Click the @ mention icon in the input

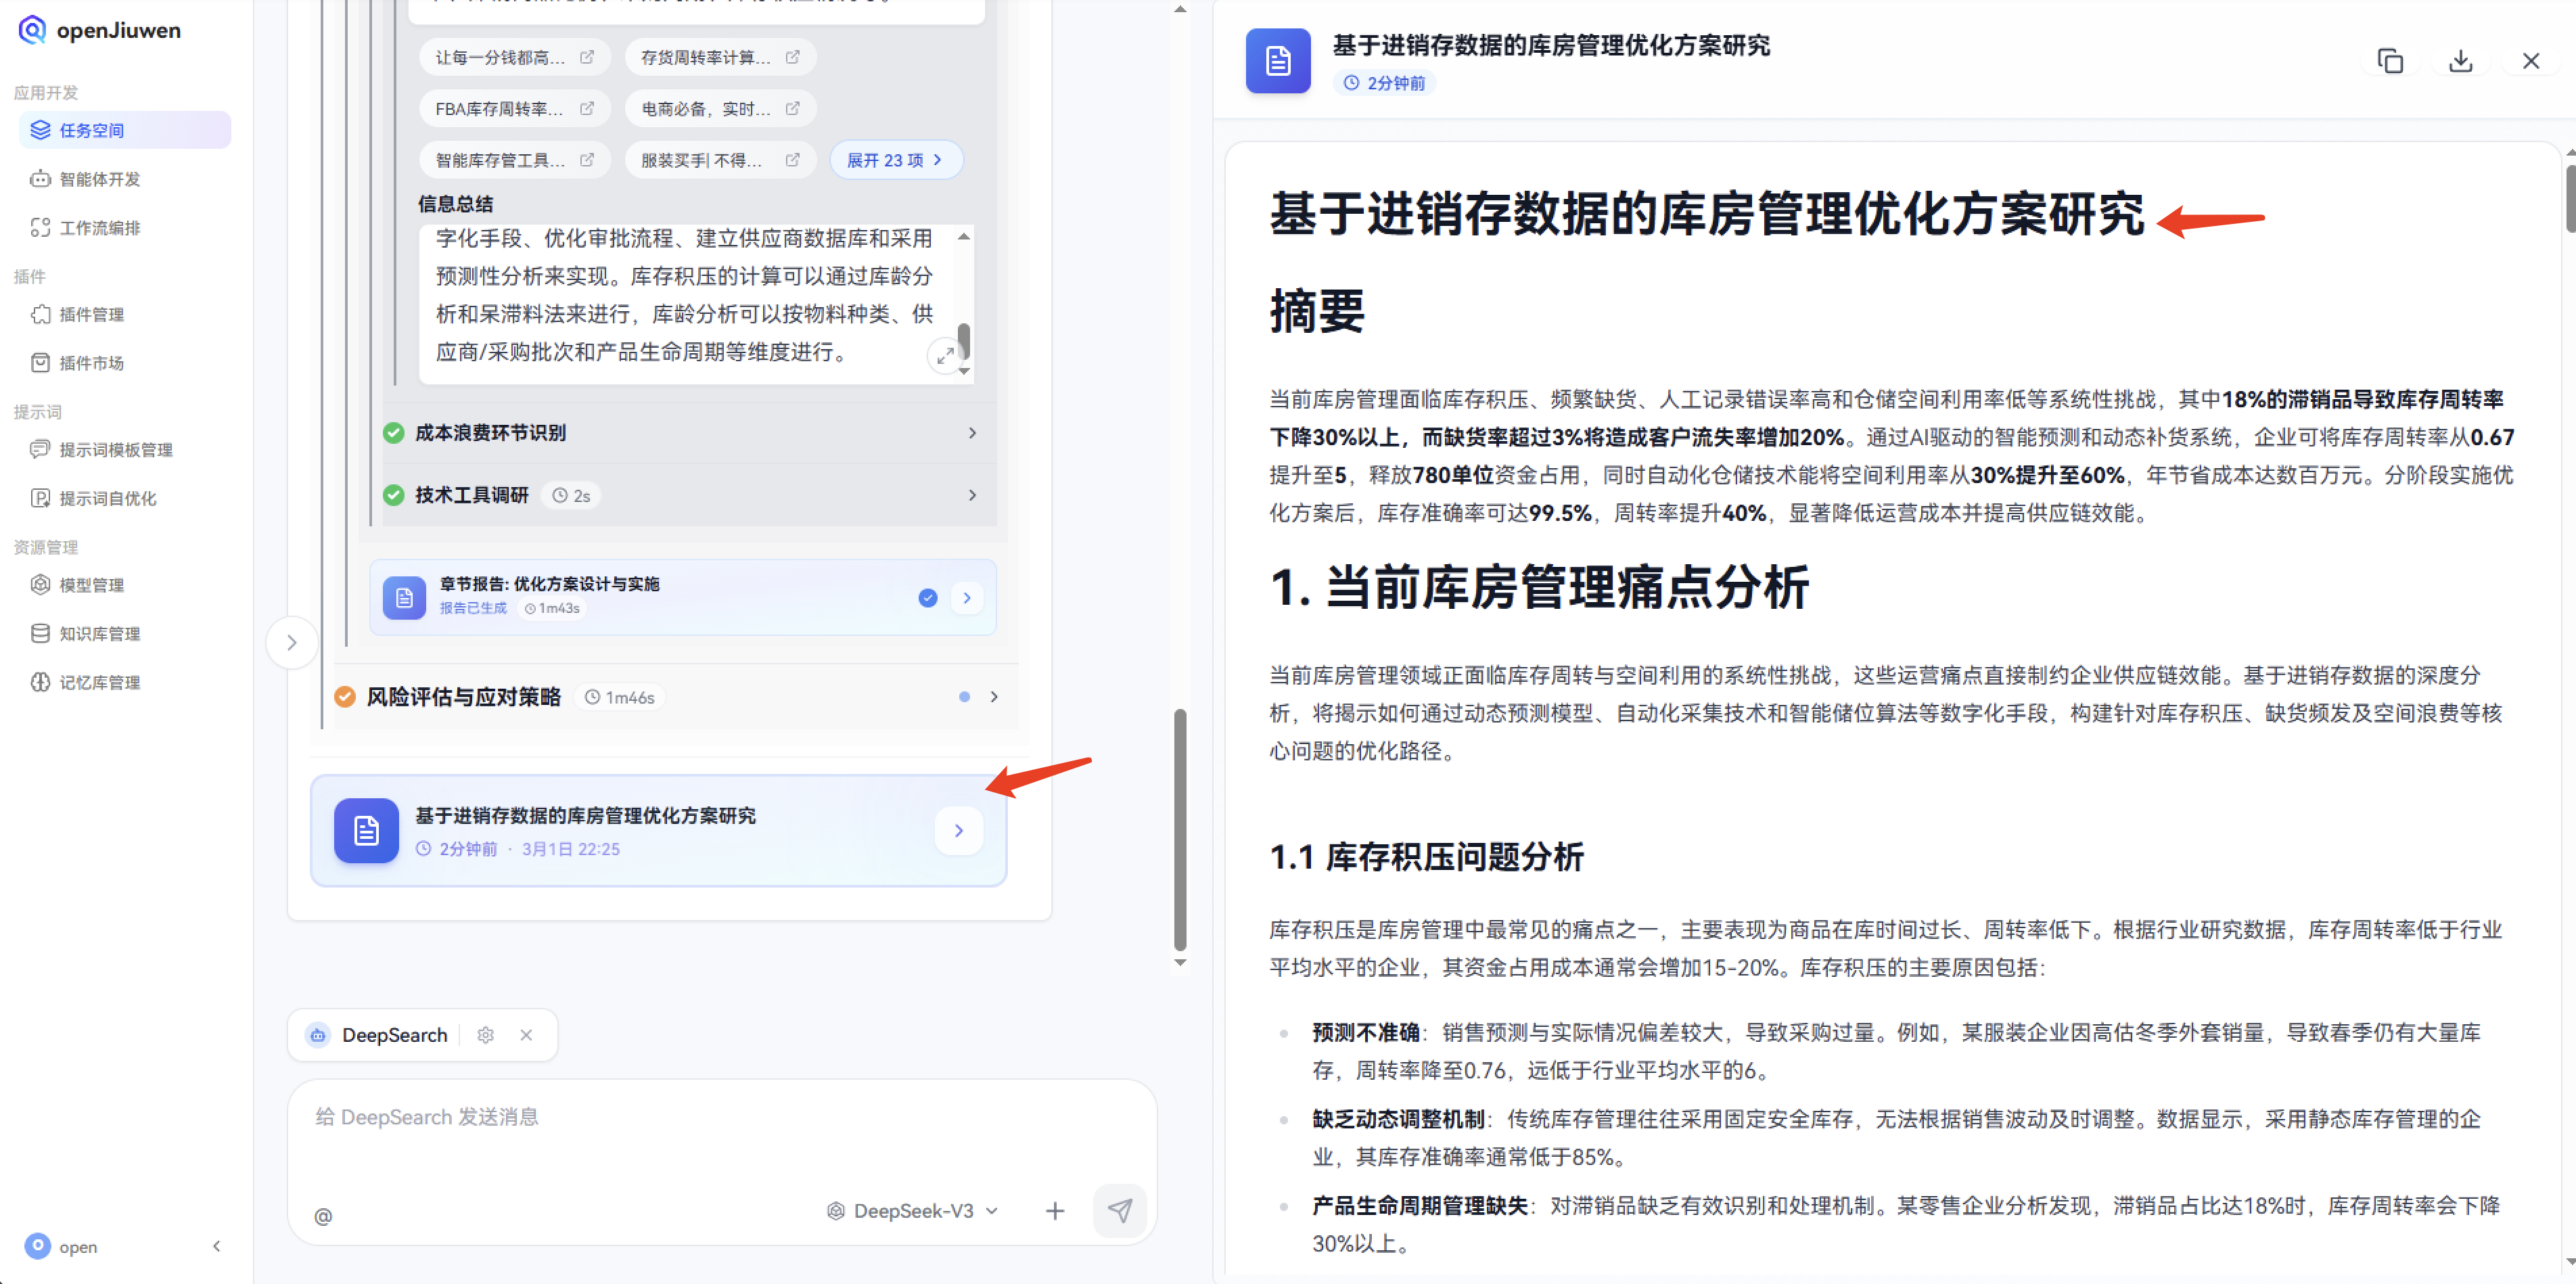323,1216
